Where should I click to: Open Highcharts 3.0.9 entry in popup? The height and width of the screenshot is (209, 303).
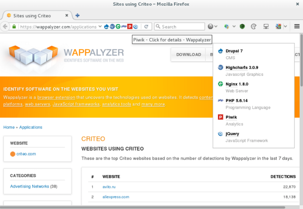coord(242,67)
